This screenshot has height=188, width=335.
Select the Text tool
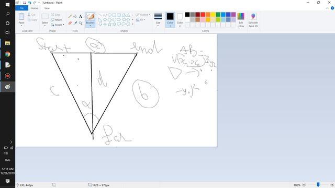point(81,16)
